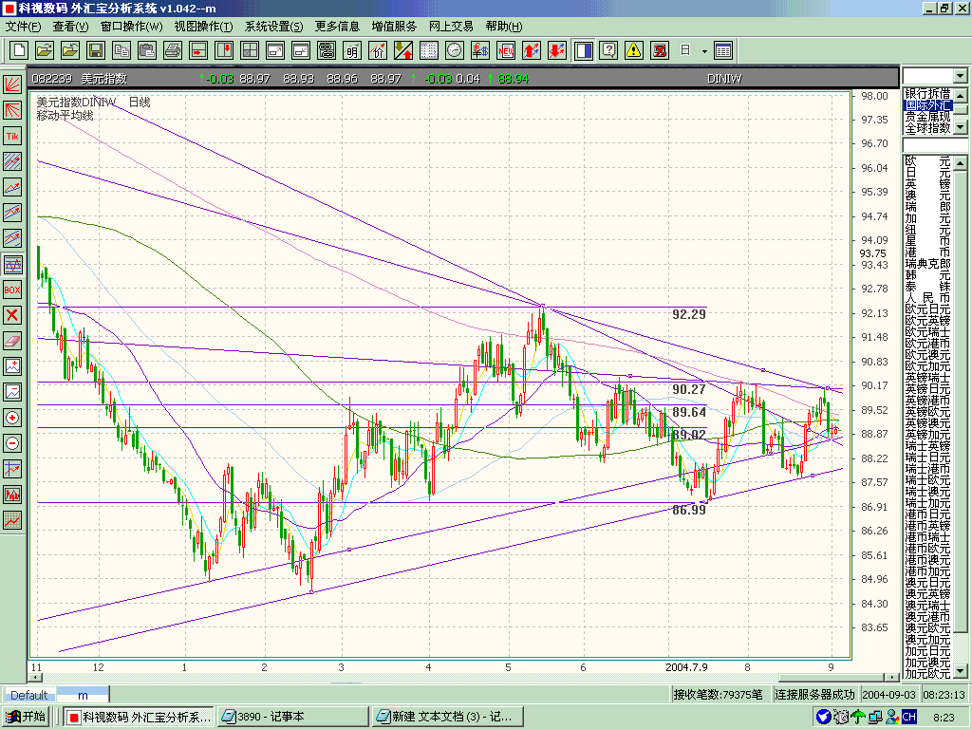
Task: Switch to the m tab
Action: pyautogui.click(x=83, y=695)
